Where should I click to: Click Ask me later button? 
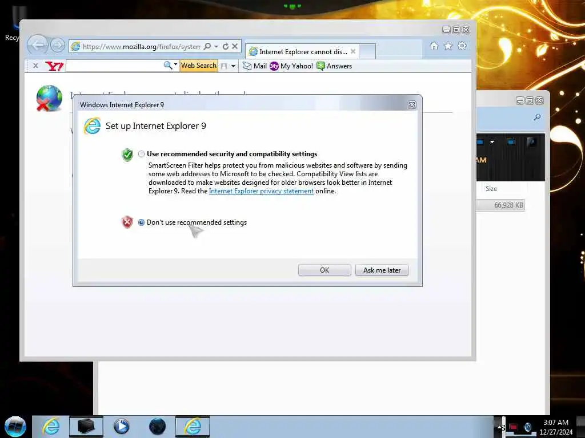382,270
